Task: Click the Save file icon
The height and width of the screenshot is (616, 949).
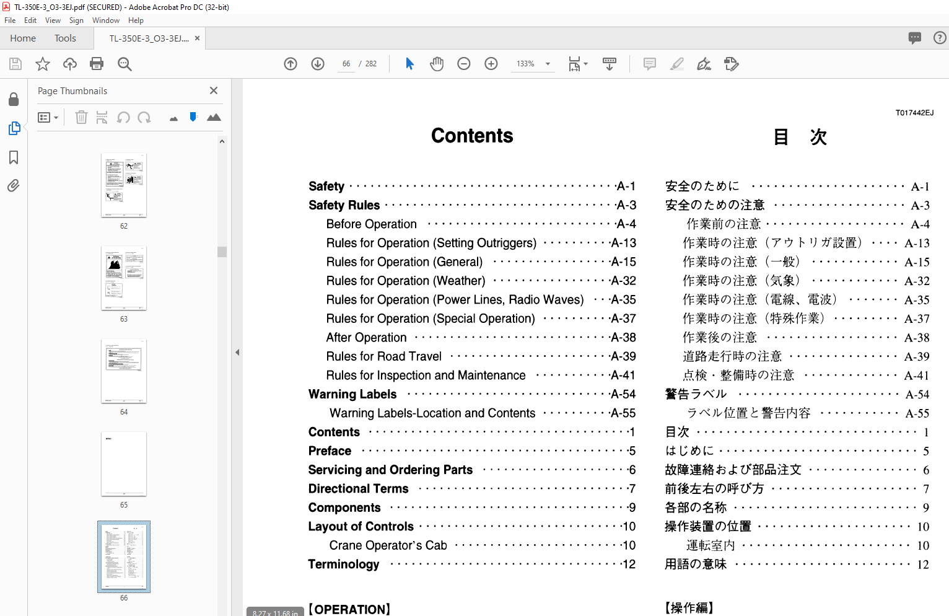Action: click(x=15, y=64)
